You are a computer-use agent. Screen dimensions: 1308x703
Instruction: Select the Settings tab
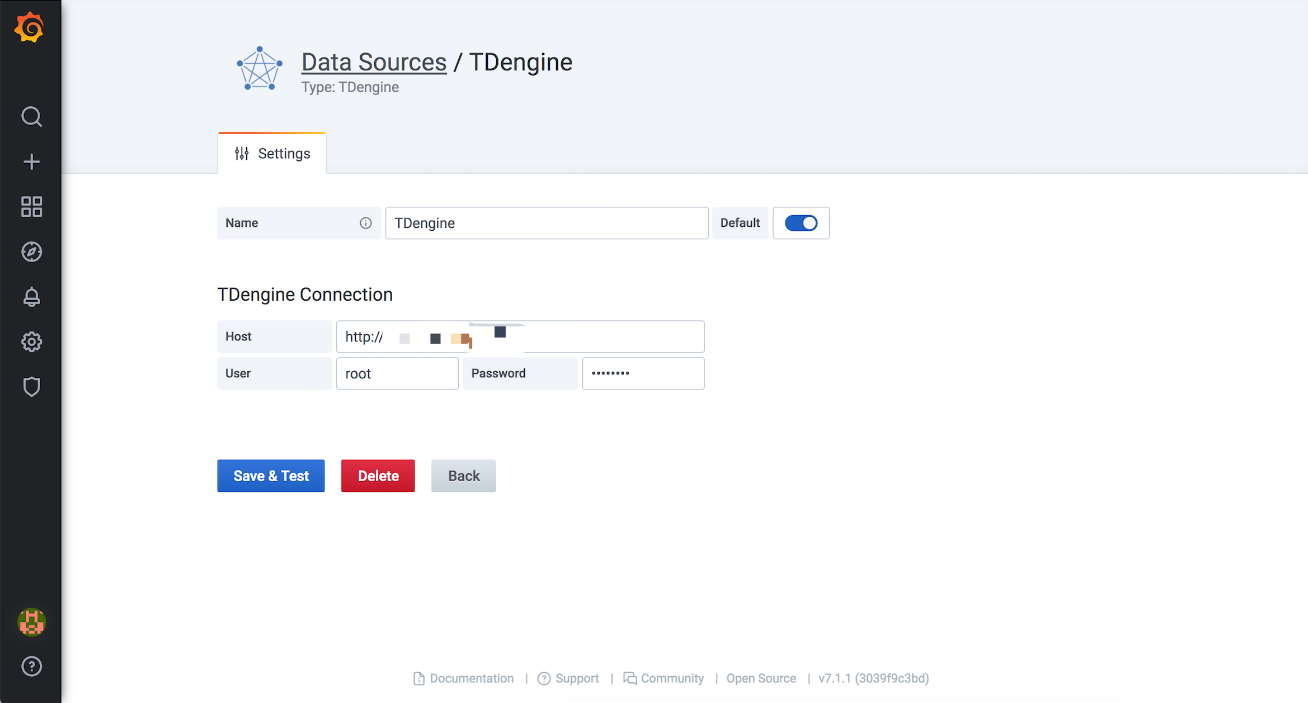tap(272, 154)
